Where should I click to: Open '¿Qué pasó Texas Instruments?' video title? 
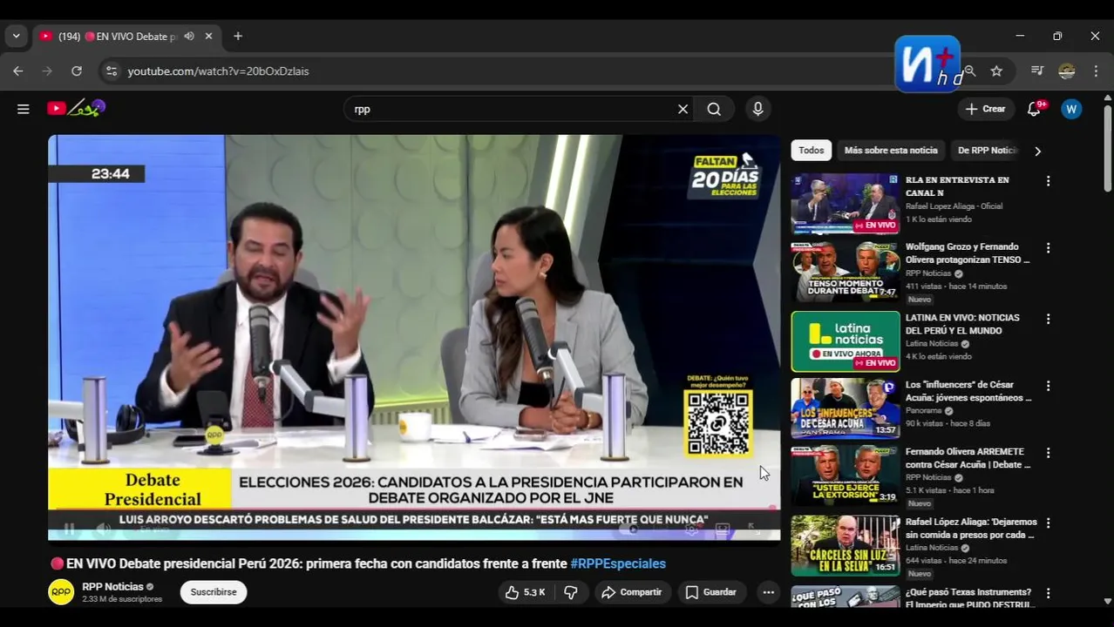tap(968, 597)
